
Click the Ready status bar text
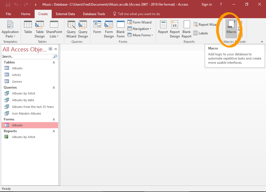[6, 189]
